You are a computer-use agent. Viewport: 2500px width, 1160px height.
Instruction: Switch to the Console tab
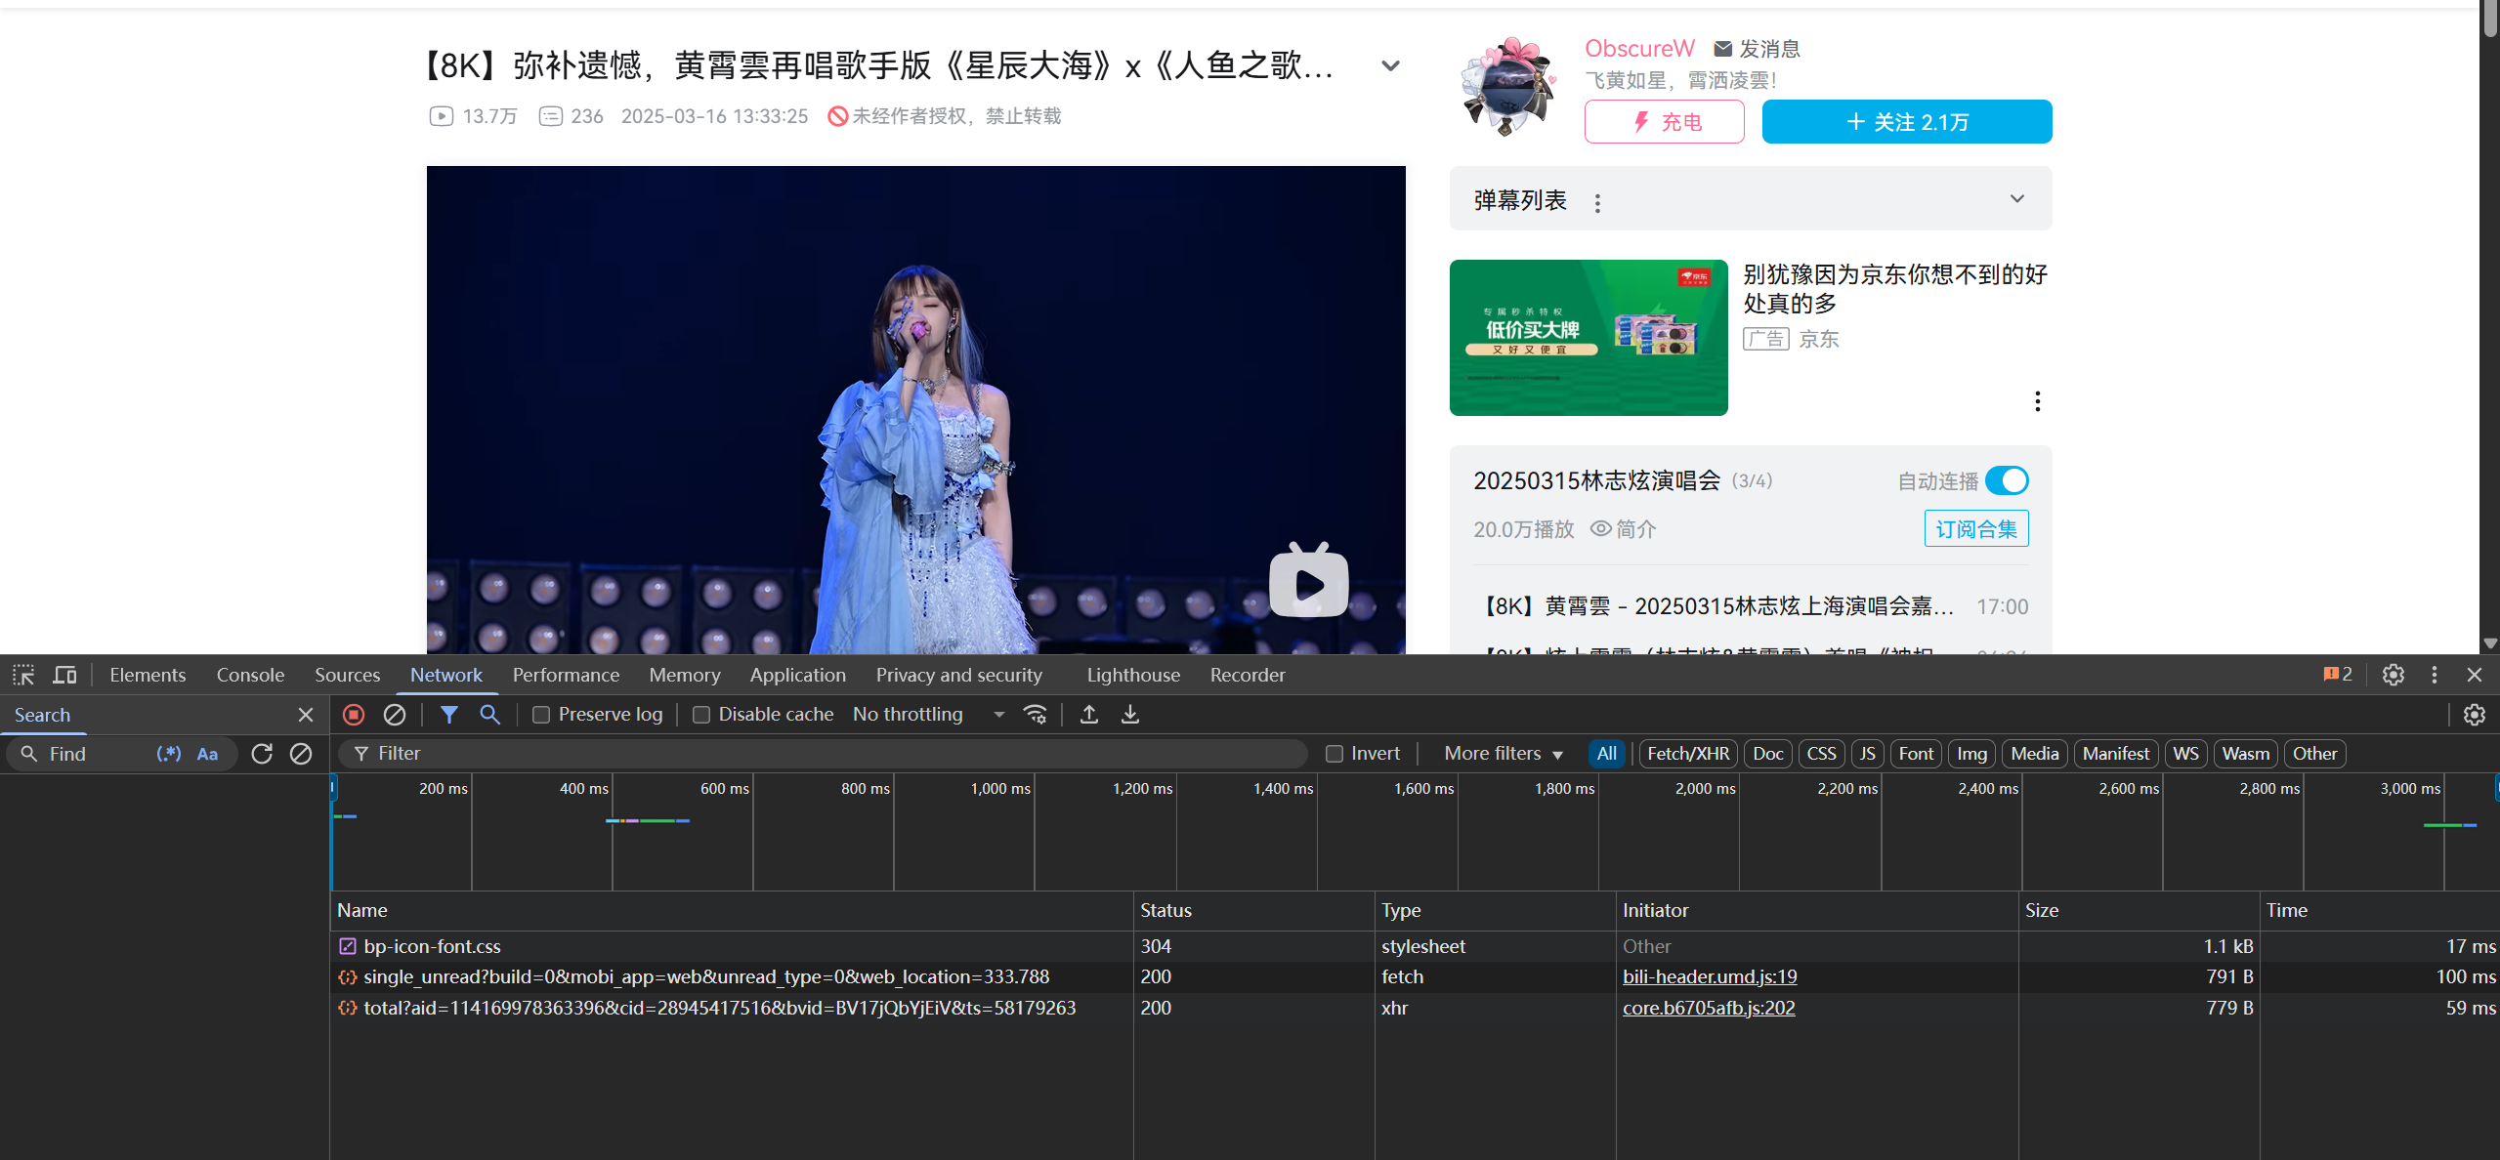click(x=250, y=675)
